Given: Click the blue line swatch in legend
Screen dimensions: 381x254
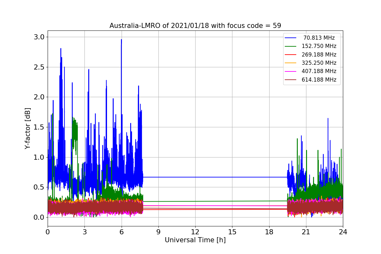Looking at the screenshot, I should 291,38.
